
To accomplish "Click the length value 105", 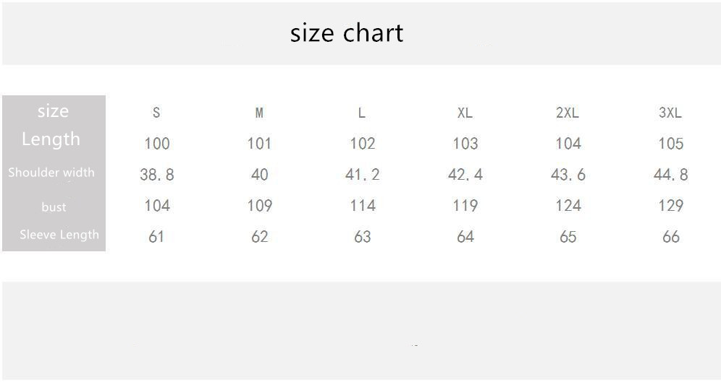I will [x=670, y=143].
